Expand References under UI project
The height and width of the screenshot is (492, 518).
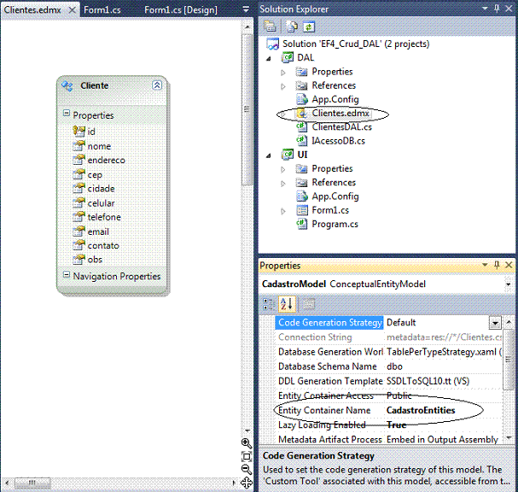[x=283, y=183]
